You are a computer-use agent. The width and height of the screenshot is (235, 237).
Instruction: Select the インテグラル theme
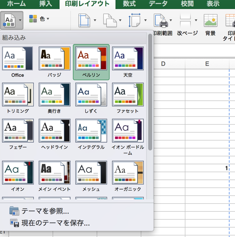point(91,134)
